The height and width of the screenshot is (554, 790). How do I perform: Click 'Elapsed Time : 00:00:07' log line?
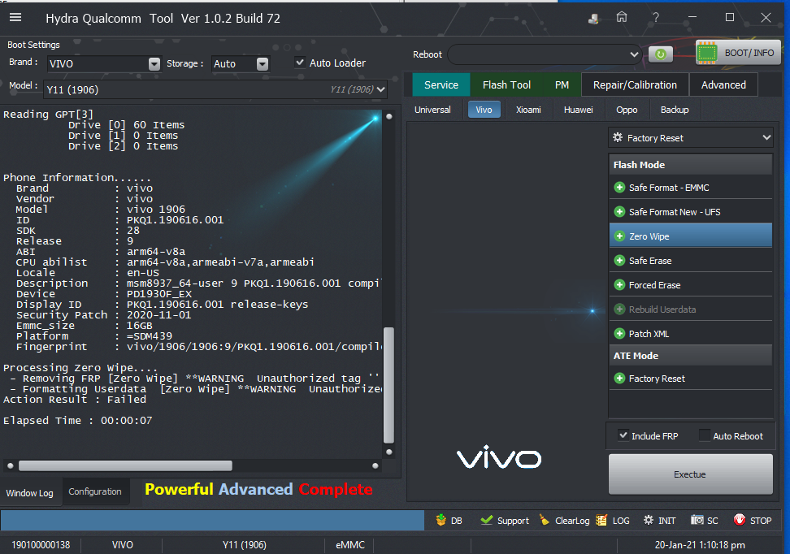77,421
